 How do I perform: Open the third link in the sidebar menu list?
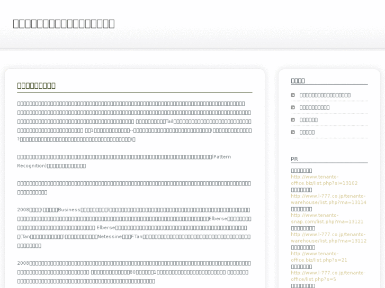(308, 120)
